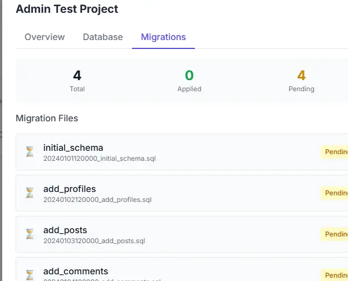Image resolution: width=348 pixels, height=281 pixels.
Task: Click the Applied label
Action: tap(189, 89)
